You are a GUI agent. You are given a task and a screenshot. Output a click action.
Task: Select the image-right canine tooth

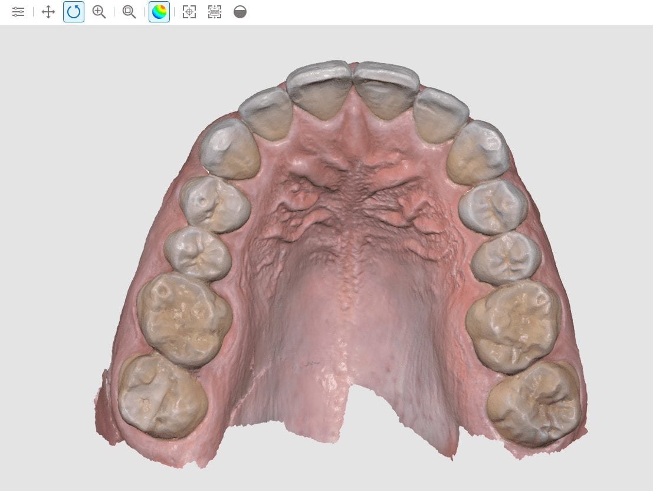(478, 152)
